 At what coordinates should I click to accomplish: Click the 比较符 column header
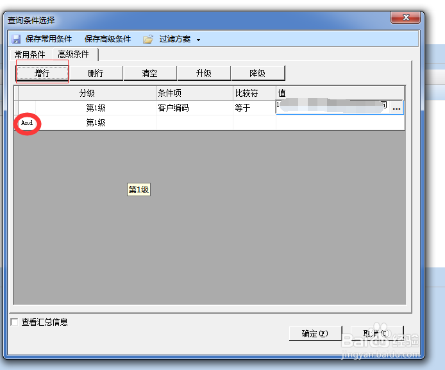tap(255, 93)
